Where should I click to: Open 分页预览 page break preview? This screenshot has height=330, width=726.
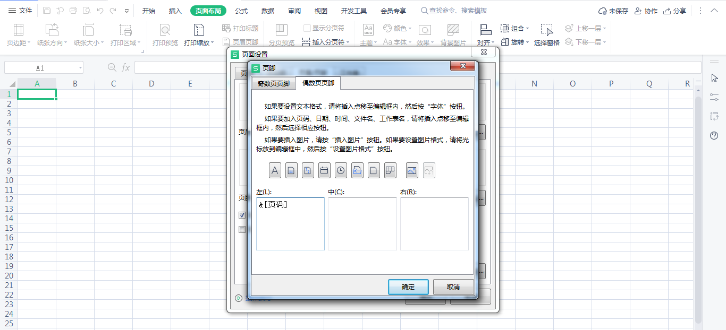coord(282,35)
